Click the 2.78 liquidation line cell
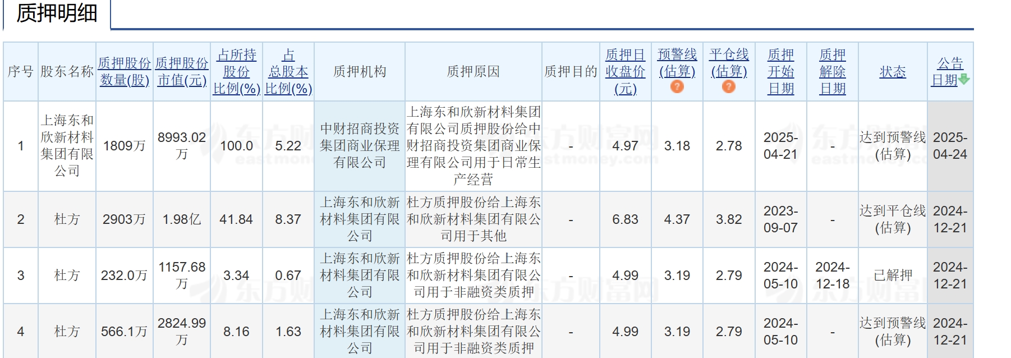 click(x=729, y=146)
